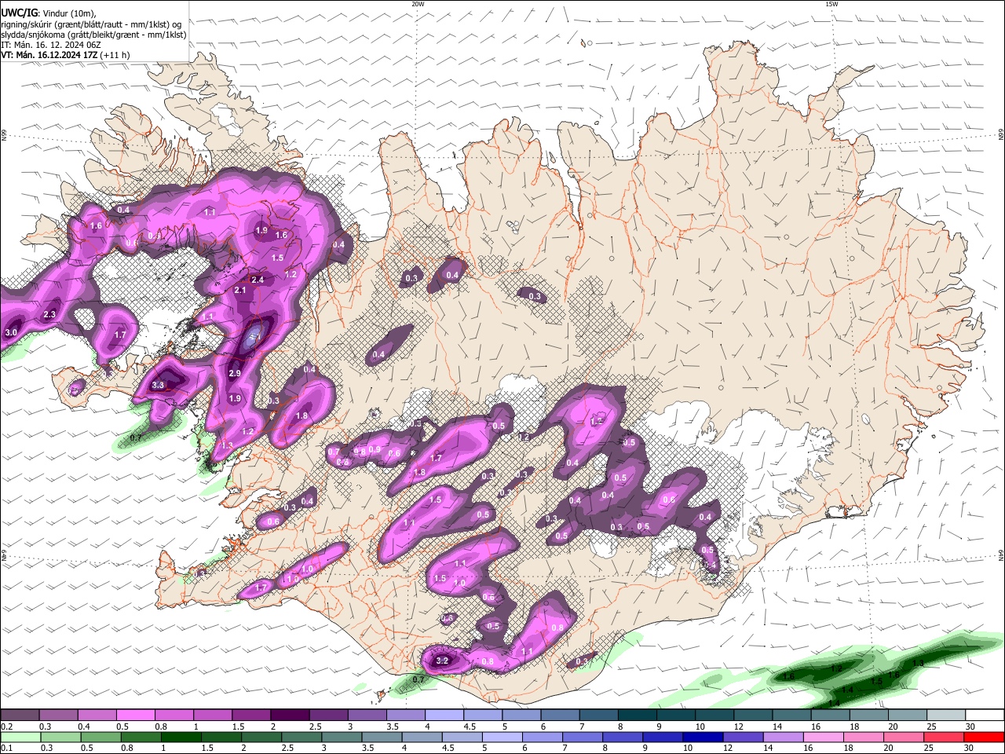The height and width of the screenshot is (754, 1005).
Task: Click the bright pink upper swatch labeled 0.5
Action: [x=135, y=716]
